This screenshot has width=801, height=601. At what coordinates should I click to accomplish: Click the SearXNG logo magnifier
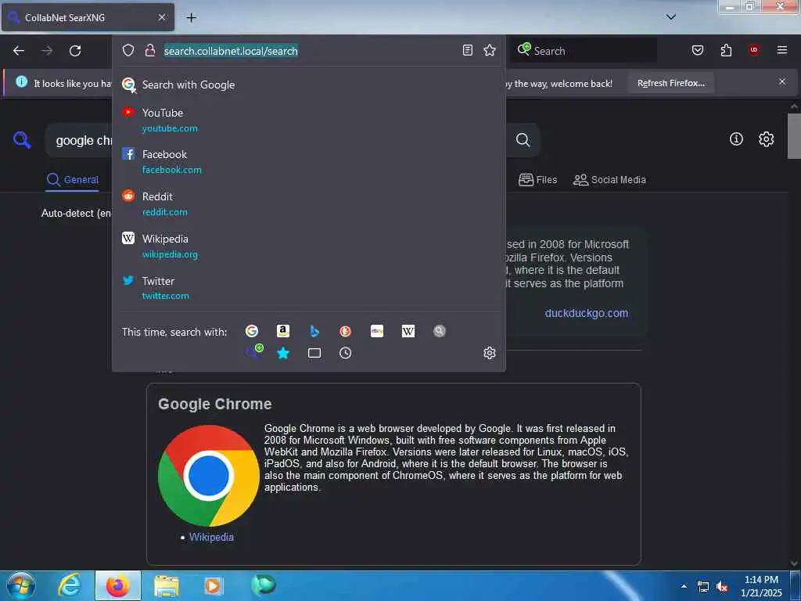tap(22, 139)
